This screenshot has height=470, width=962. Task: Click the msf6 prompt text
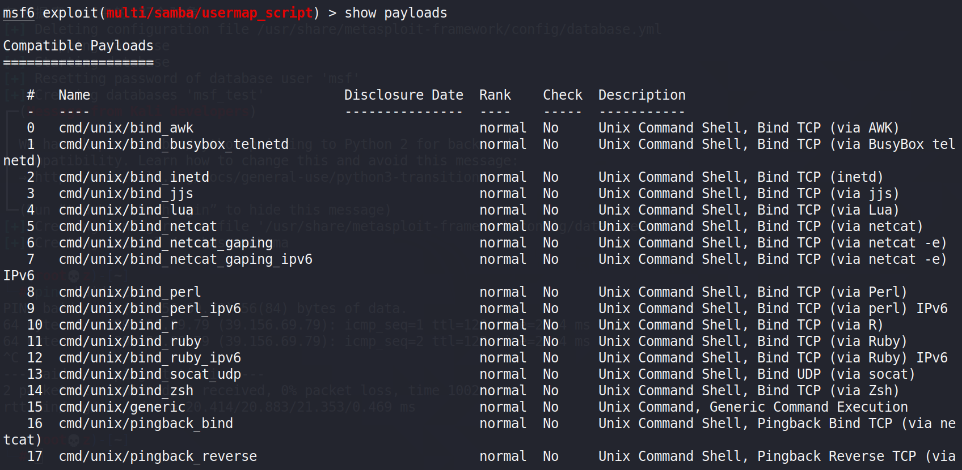(19, 13)
